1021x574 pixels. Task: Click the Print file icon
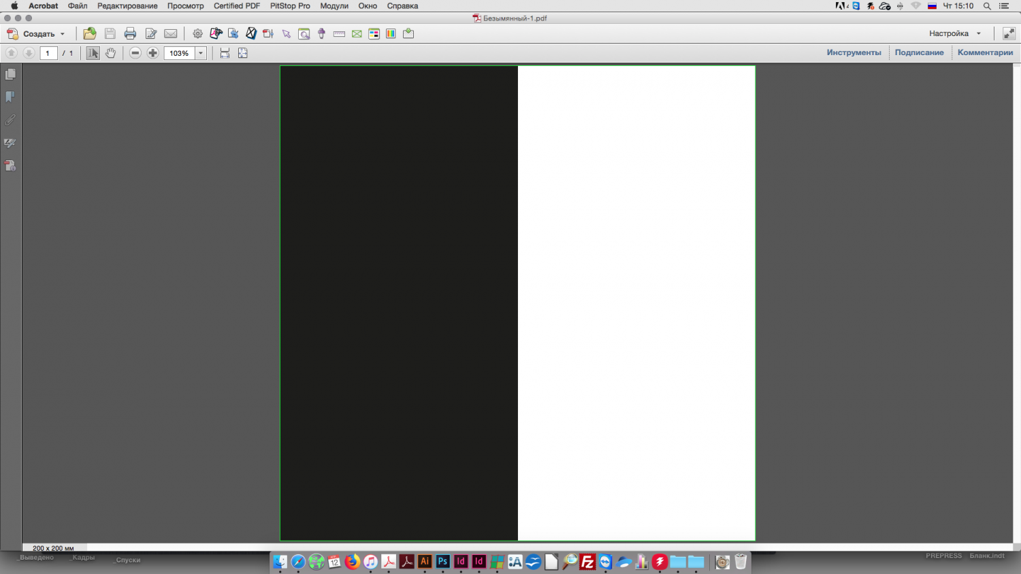pyautogui.click(x=130, y=33)
